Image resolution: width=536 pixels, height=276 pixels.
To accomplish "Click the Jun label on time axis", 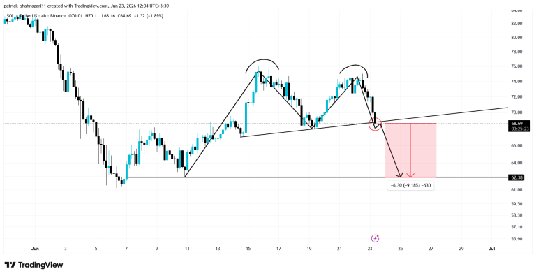I will click(35, 249).
